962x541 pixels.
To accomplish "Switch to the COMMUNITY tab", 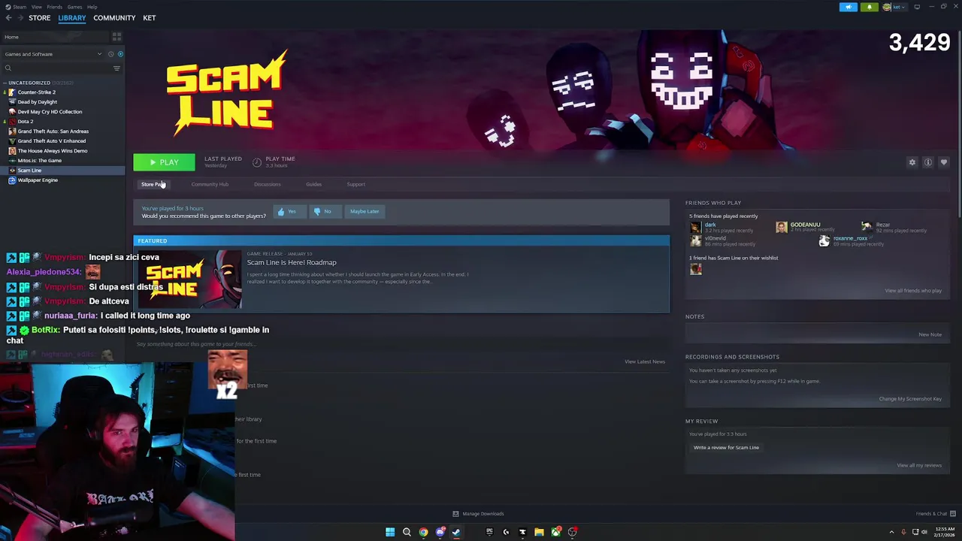I will tap(114, 18).
